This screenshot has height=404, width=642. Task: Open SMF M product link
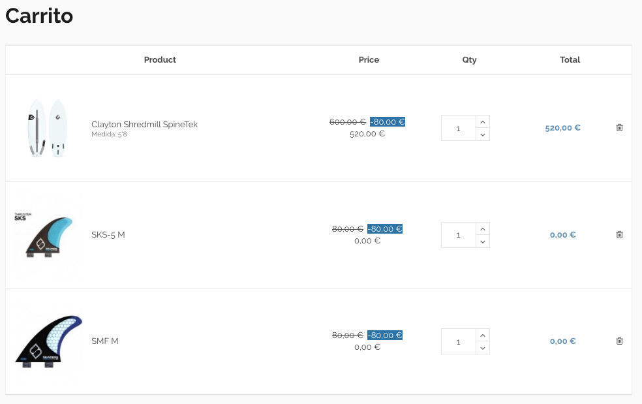click(x=105, y=341)
